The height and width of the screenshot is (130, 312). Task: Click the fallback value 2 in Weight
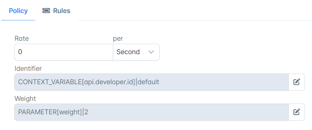tap(86, 112)
